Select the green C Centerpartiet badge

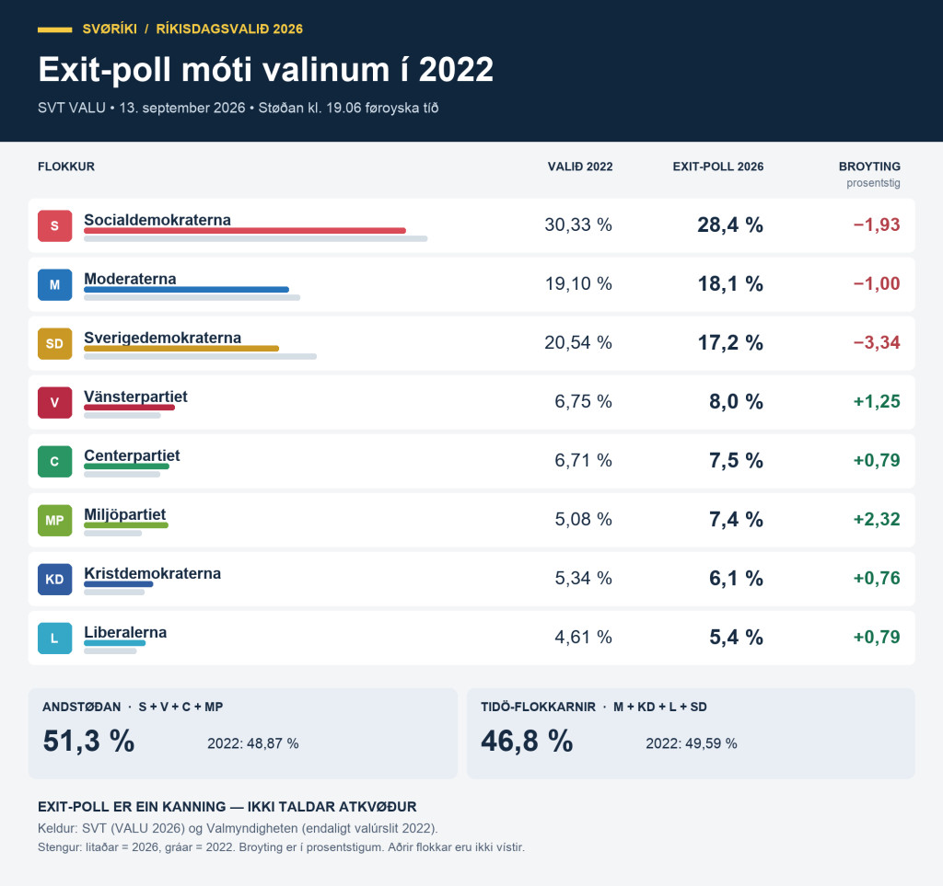(x=54, y=461)
